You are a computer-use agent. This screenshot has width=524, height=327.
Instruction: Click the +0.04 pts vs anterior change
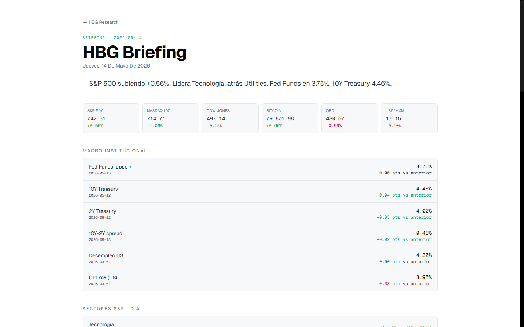[404, 195]
